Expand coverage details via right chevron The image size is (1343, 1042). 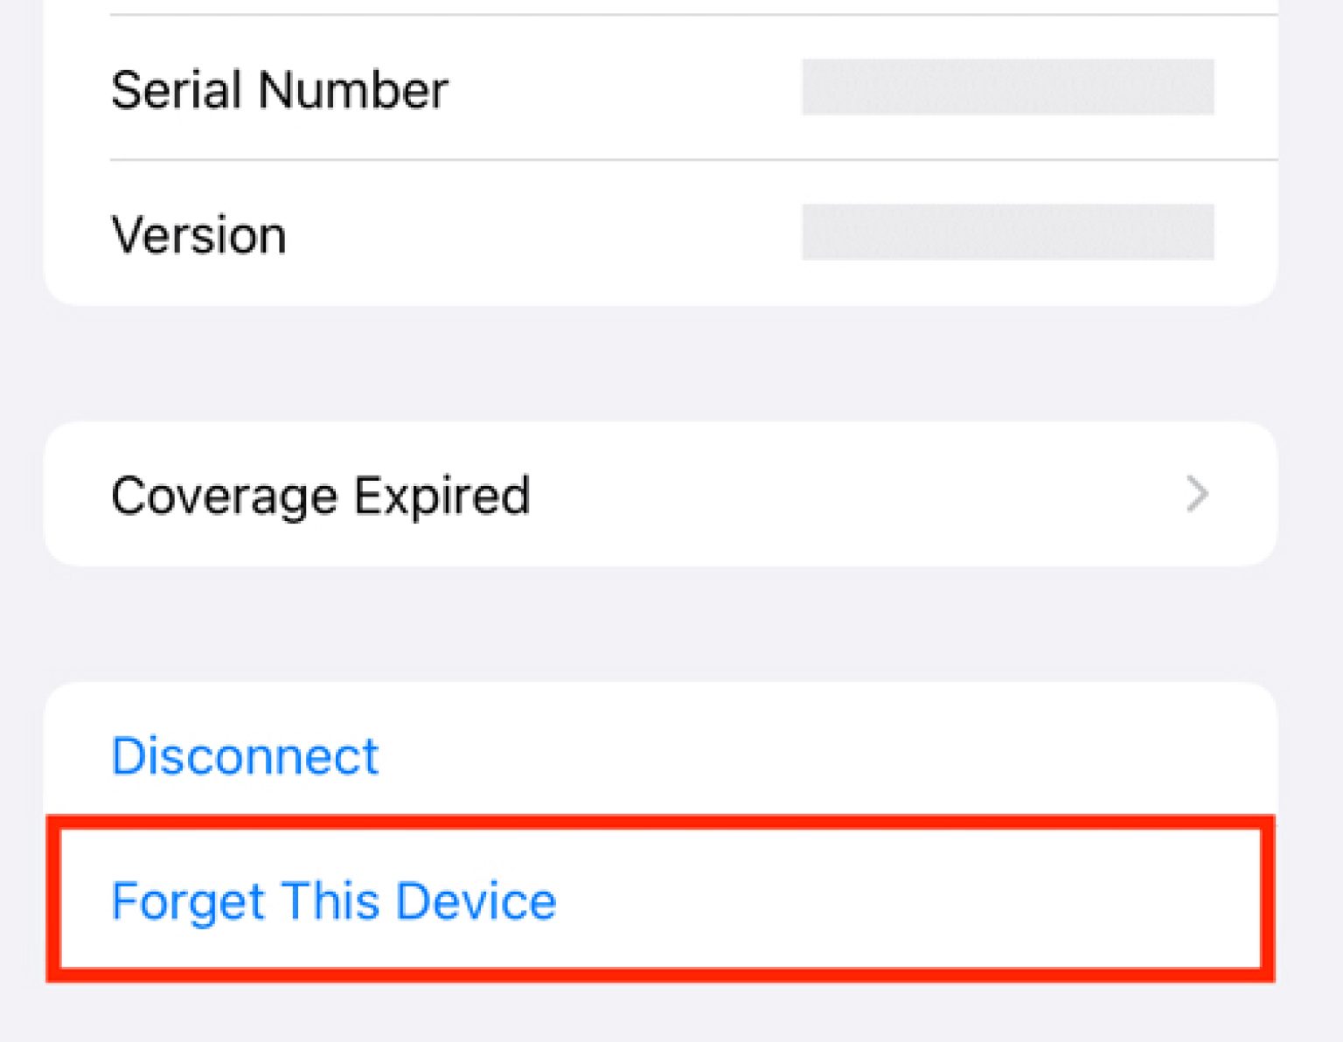(x=1197, y=495)
